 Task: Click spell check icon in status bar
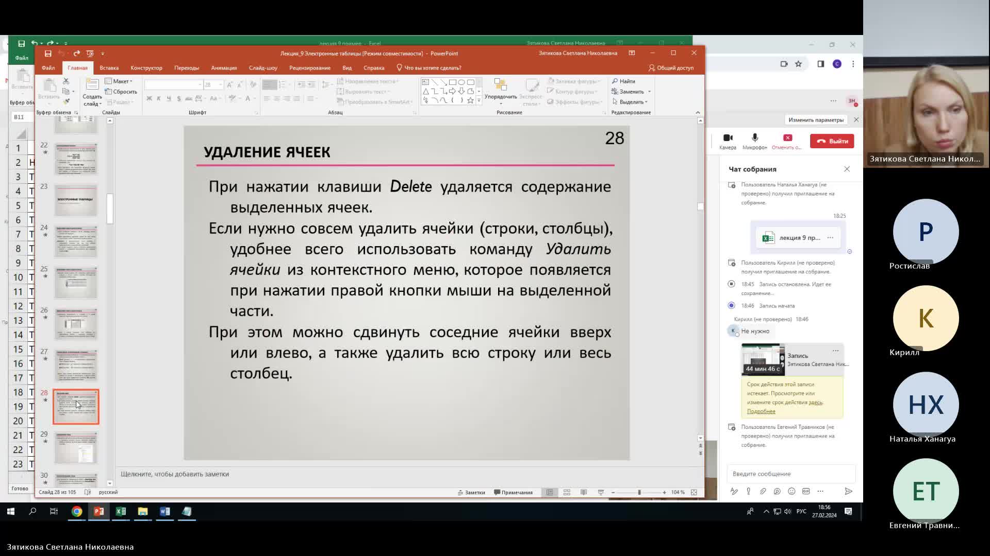tap(88, 492)
